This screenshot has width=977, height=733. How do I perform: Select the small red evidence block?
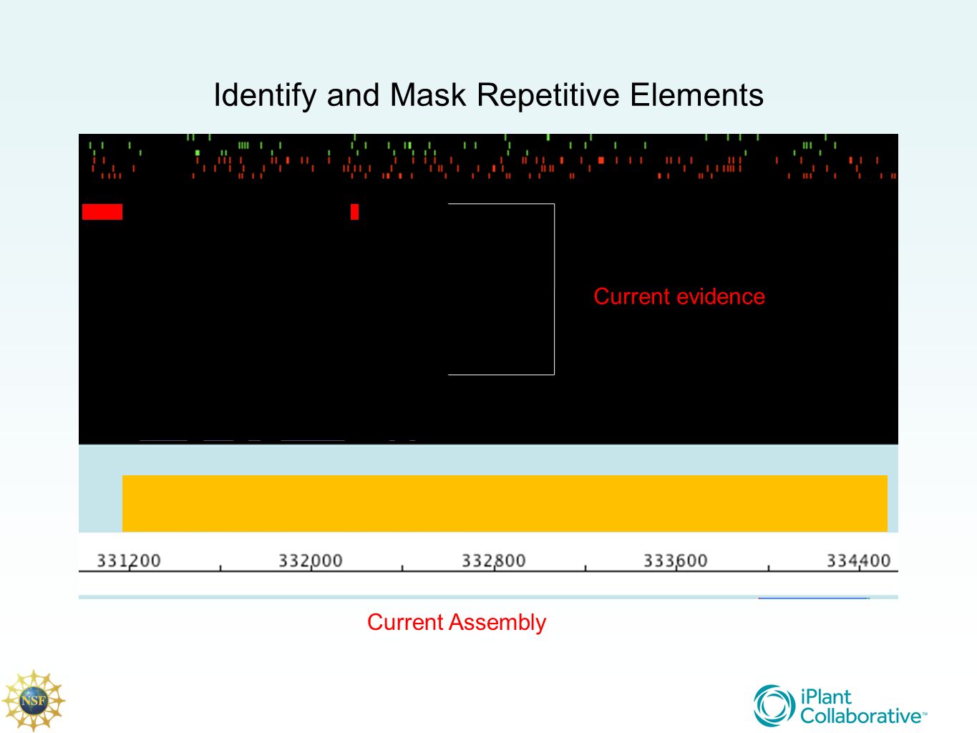point(354,212)
